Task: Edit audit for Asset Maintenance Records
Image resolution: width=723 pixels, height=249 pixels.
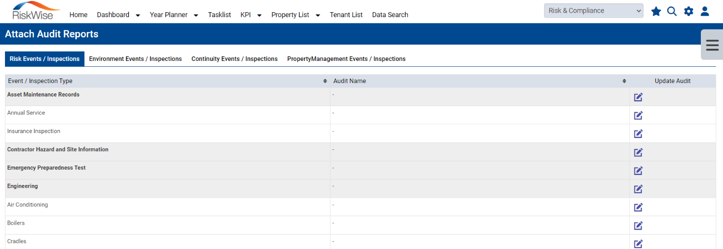Action: (x=638, y=97)
